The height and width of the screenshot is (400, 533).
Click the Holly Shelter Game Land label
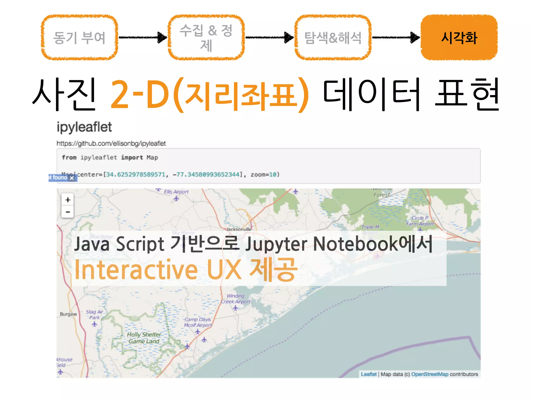(x=144, y=338)
